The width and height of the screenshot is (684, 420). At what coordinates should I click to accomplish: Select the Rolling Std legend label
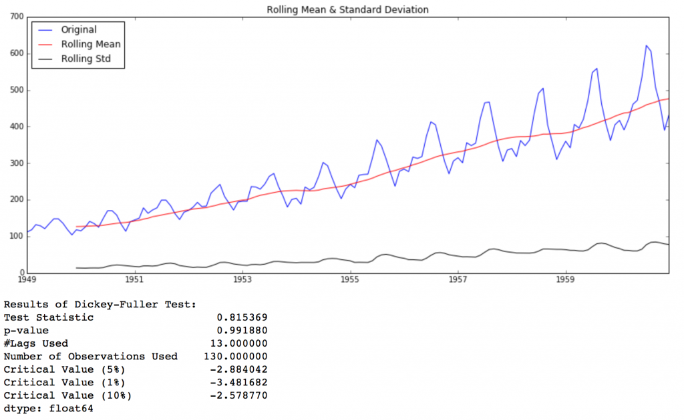[87, 59]
